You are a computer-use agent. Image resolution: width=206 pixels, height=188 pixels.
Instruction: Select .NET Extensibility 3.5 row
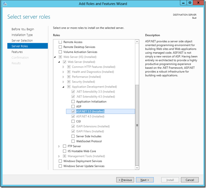click(x=95, y=92)
